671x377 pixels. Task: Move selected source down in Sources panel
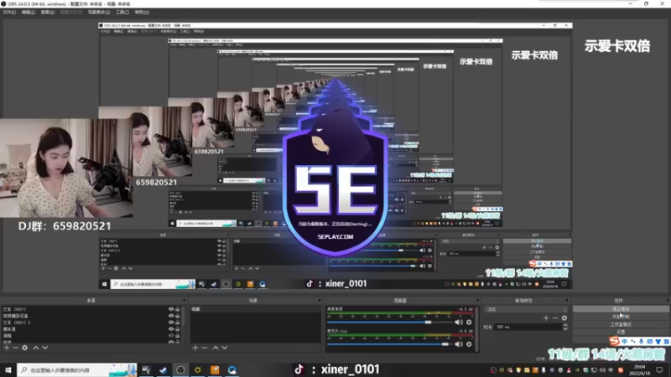[x=45, y=348]
